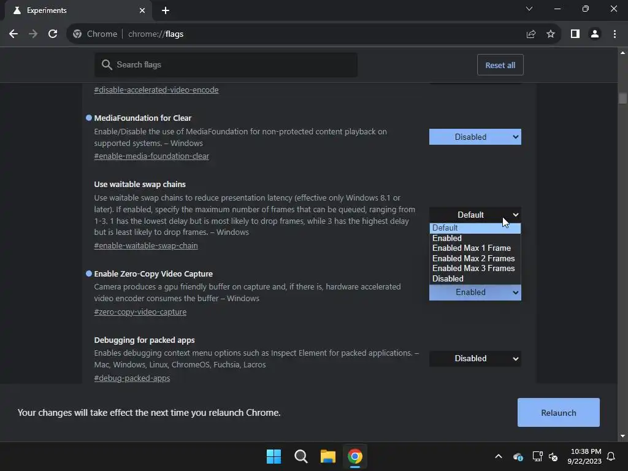Close the Experiments tab
Image resolution: width=628 pixels, height=471 pixels.
[x=142, y=10]
